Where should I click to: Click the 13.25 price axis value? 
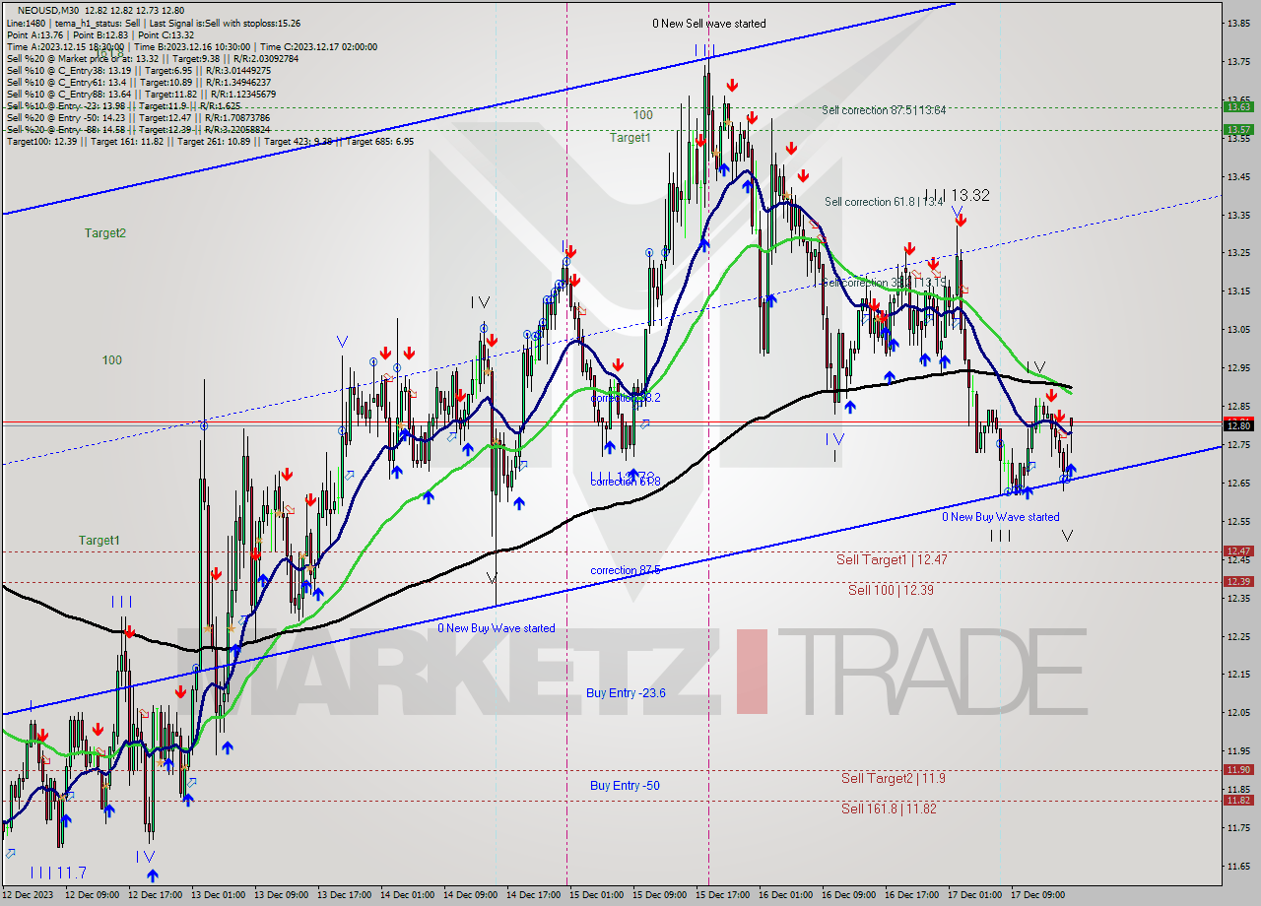tap(1237, 252)
